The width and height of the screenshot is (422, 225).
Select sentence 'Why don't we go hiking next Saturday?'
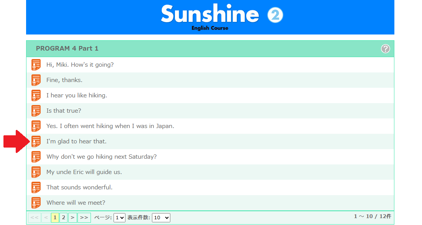click(x=101, y=157)
